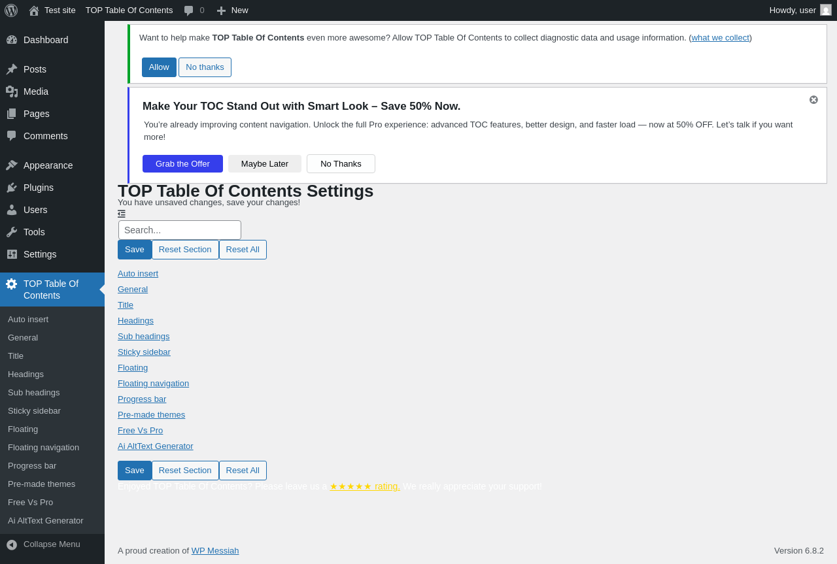Focus the Search settings field

tap(180, 230)
